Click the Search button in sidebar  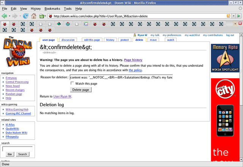[22, 154]
